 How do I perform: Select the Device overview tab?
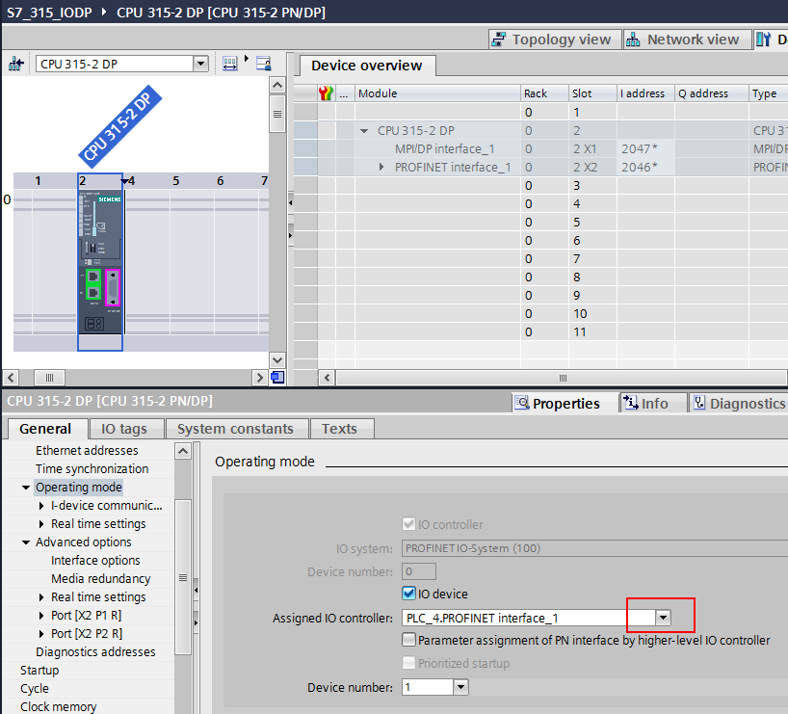click(367, 66)
